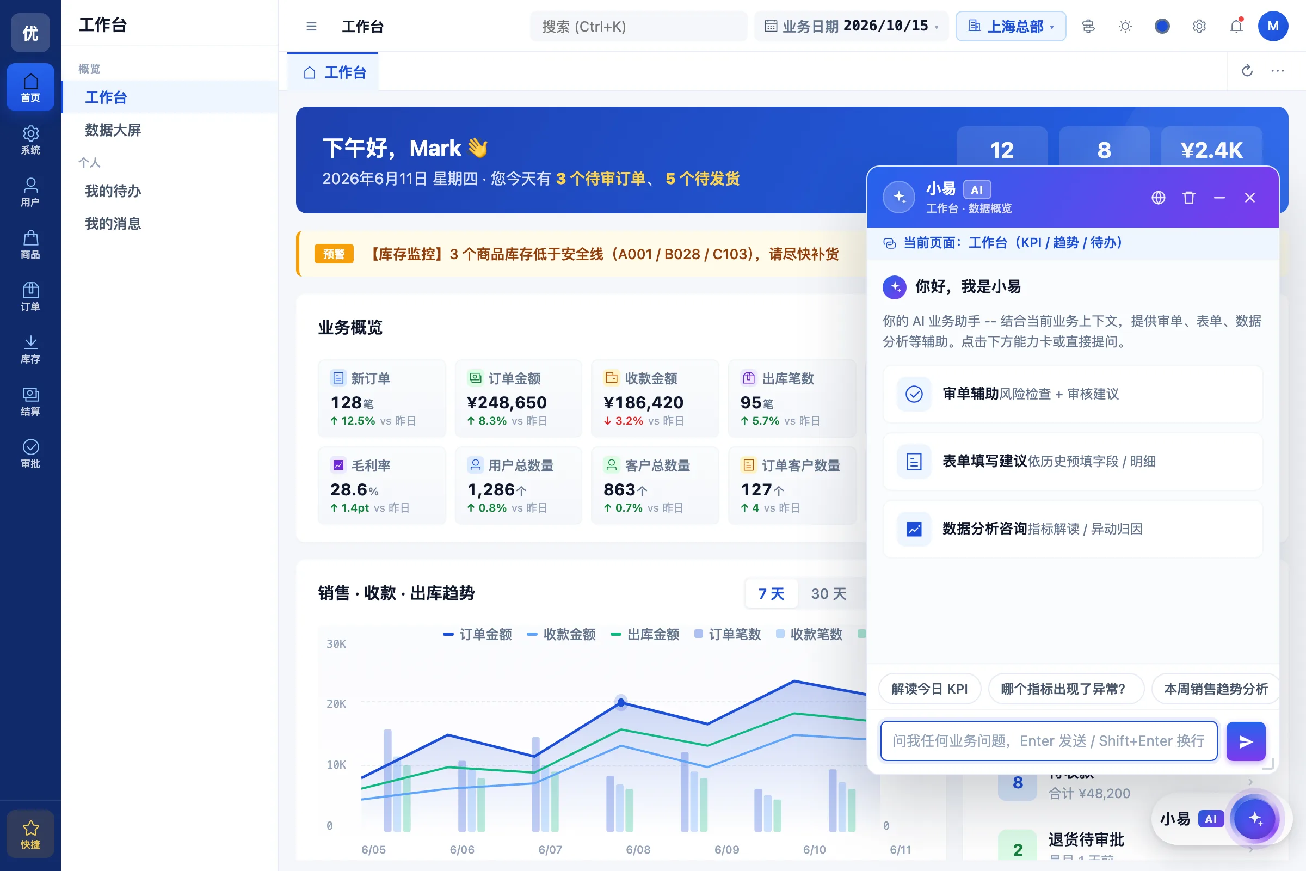Open tab more options ellipsis
The image size is (1306, 871).
click(x=1278, y=71)
